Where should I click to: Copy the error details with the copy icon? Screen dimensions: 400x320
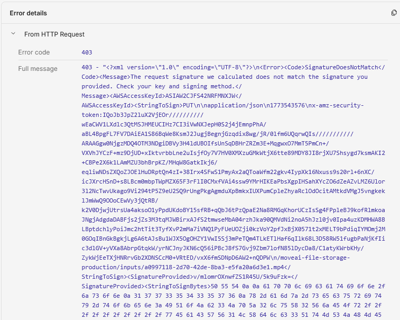pyautogui.click(x=394, y=13)
